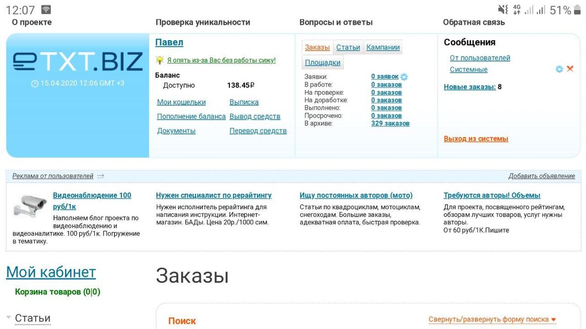Image resolution: width=586 pixels, height=329 pixels.
Task: Open Перевод средств link
Action: tap(258, 131)
